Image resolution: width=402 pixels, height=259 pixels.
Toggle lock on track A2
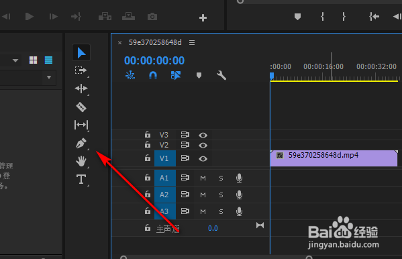(x=148, y=195)
